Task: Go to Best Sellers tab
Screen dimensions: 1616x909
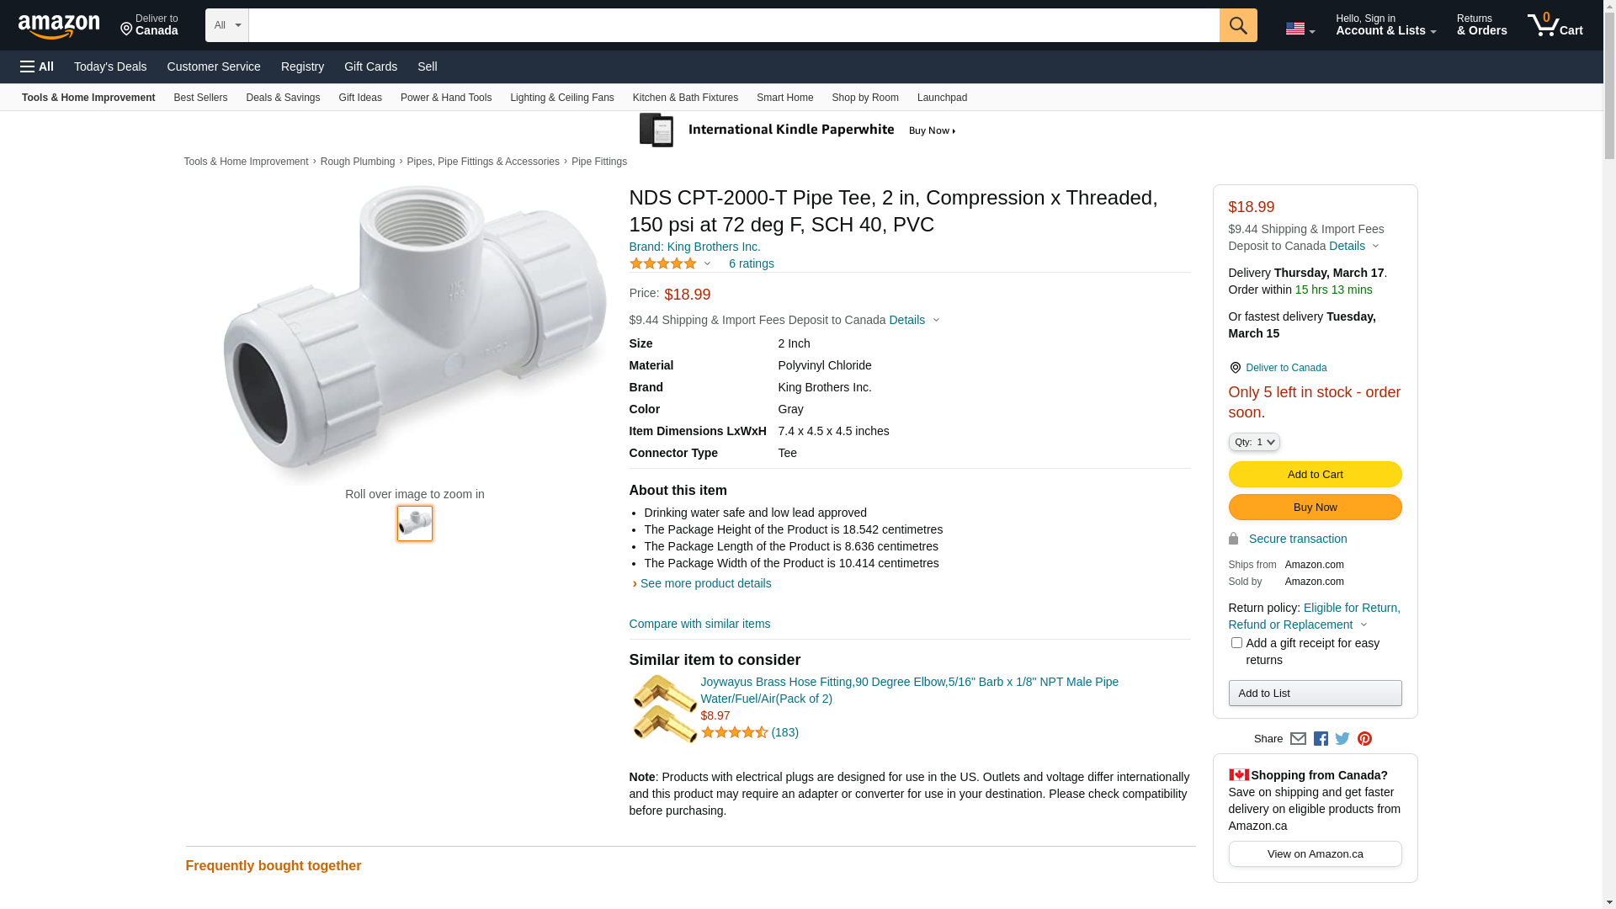Action: [200, 98]
